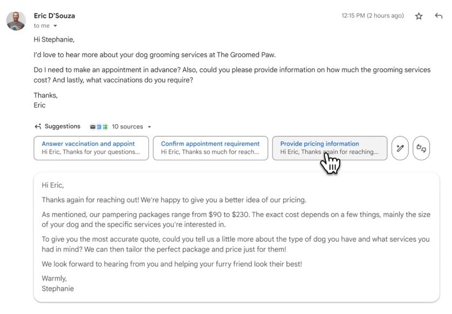Click the 12:15 PM timestamp
The width and height of the screenshot is (452, 314).
click(372, 16)
